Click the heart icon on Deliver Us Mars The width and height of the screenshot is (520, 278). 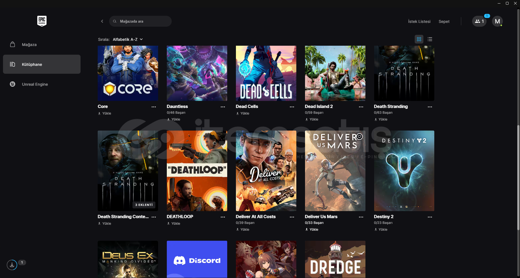pyautogui.click(x=359, y=137)
